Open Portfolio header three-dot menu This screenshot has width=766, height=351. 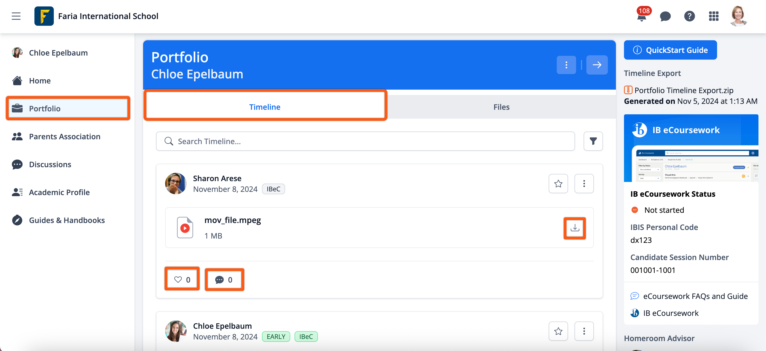[566, 65]
